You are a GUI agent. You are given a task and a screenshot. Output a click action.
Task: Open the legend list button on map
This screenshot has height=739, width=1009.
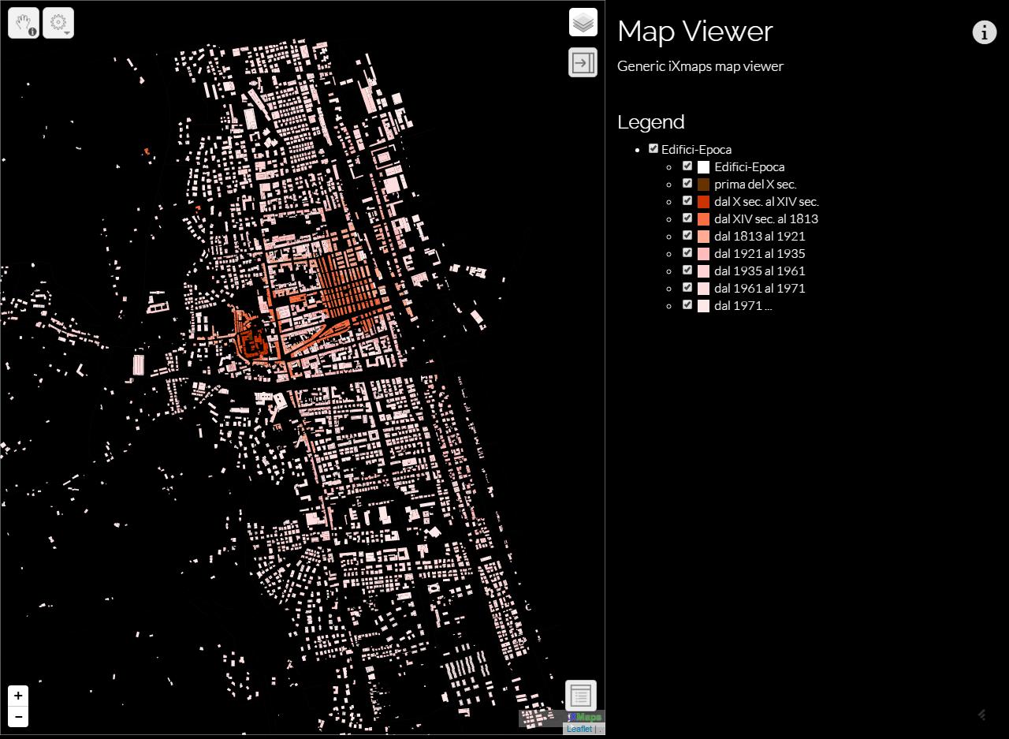[581, 696]
